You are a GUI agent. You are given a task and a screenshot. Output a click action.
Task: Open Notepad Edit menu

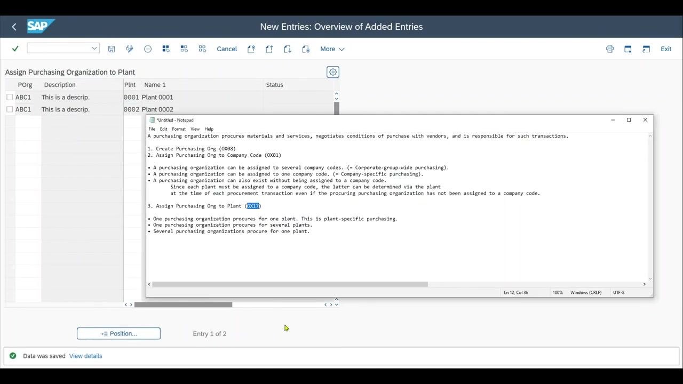tap(163, 129)
